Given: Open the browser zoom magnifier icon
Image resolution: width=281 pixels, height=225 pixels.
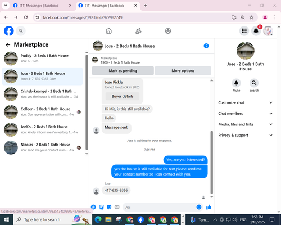Looking at the screenshot, I should (242, 17).
